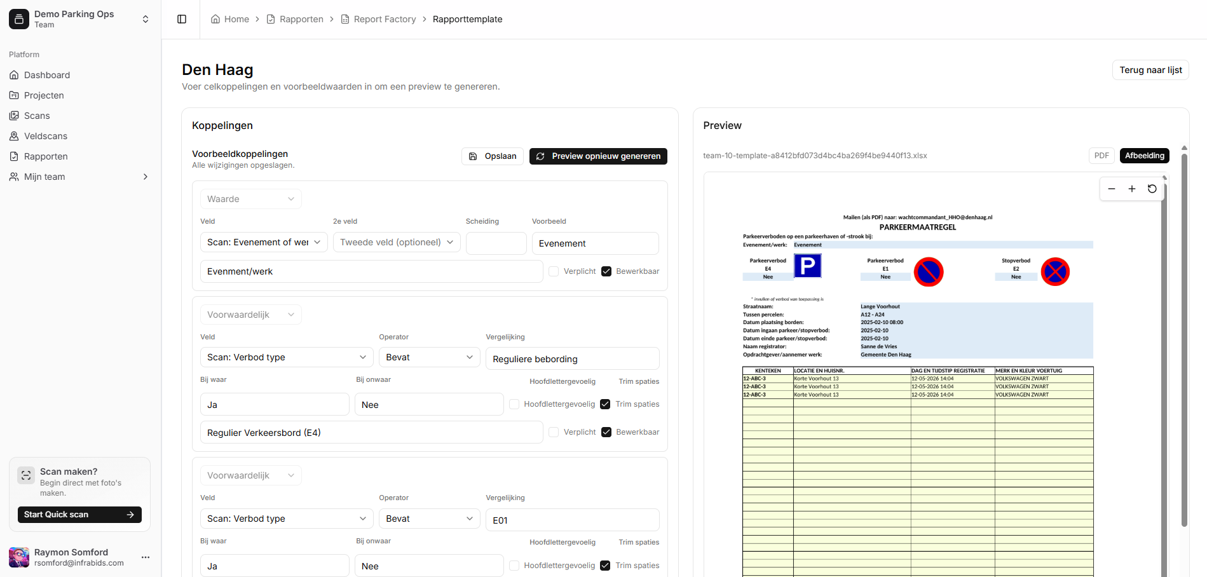This screenshot has height=577, width=1207.
Task: Click the empty Scheiding input field
Action: (x=496, y=243)
